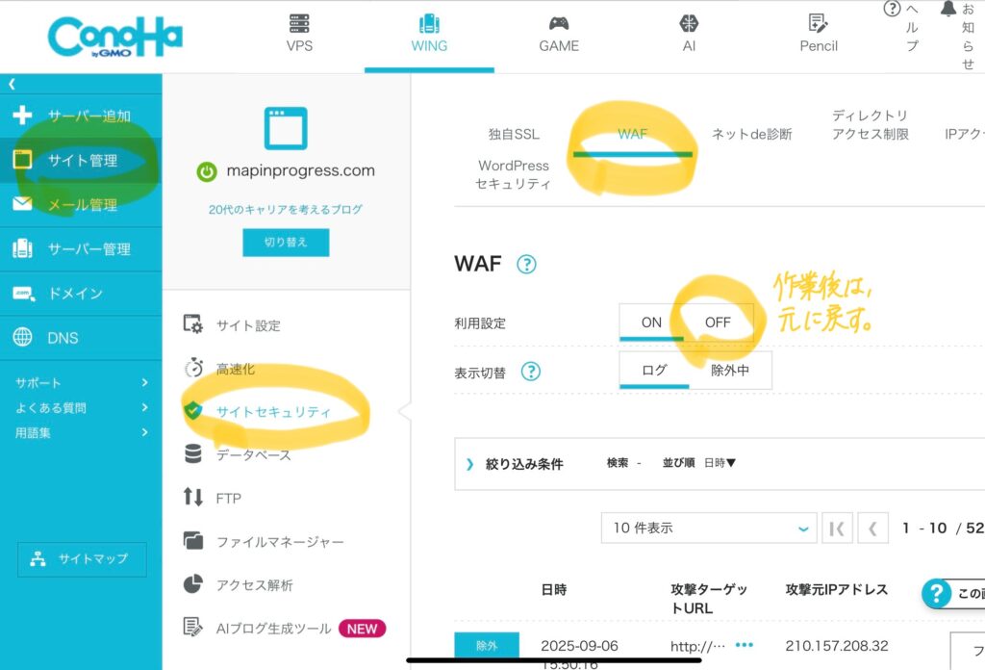Open the サイトマップ button
This screenshot has width=985, height=670.
click(x=82, y=558)
